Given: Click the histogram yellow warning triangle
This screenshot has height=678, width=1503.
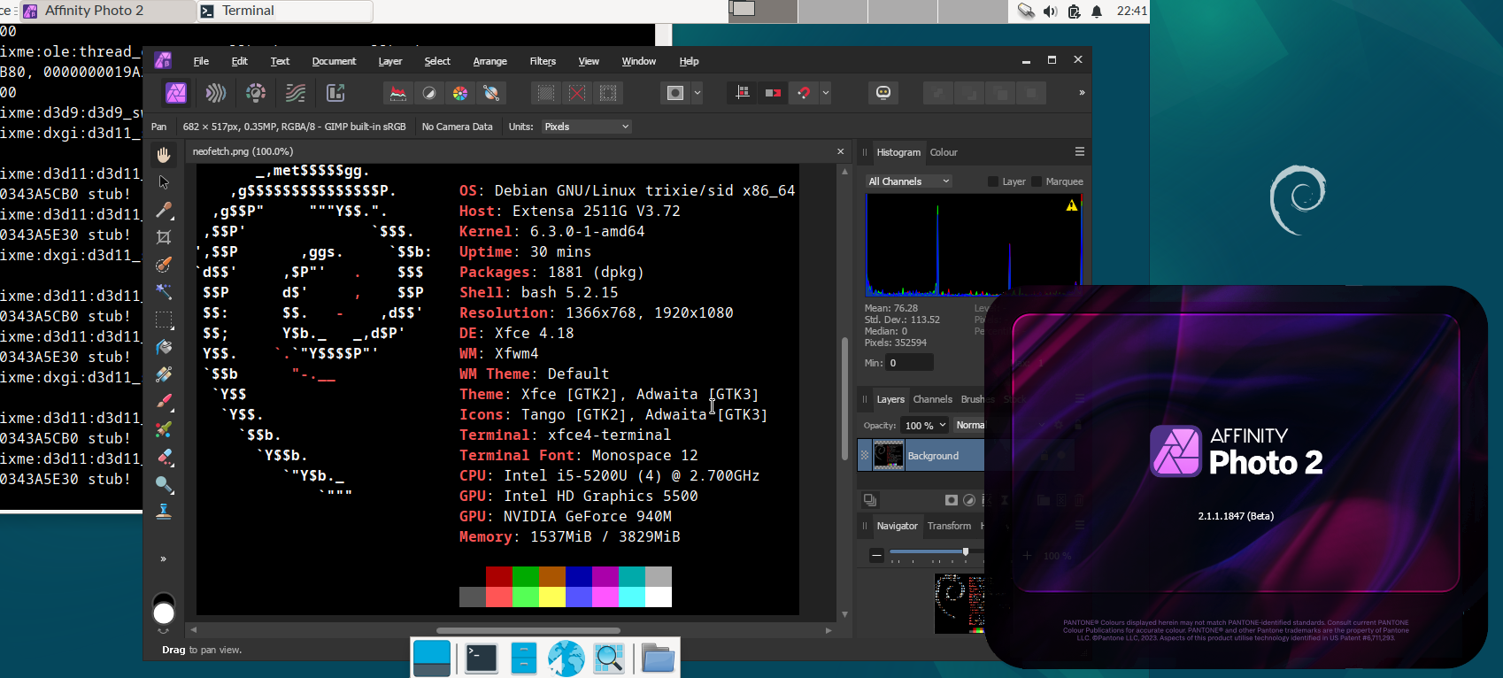Looking at the screenshot, I should point(1072,205).
